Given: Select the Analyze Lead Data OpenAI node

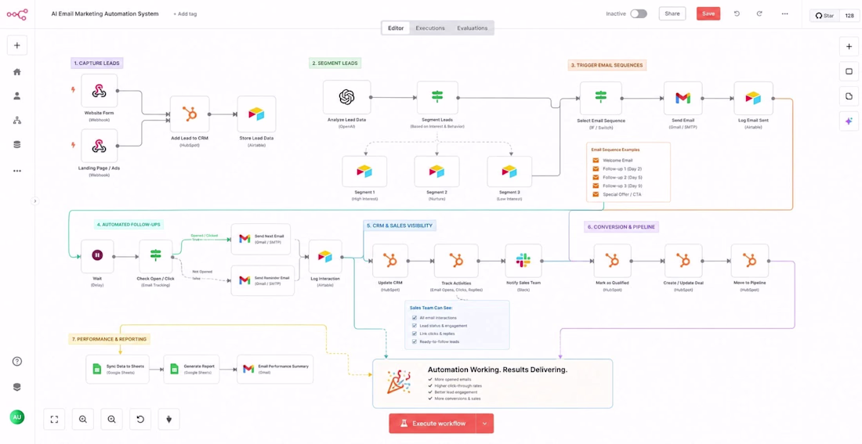Looking at the screenshot, I should click(346, 97).
